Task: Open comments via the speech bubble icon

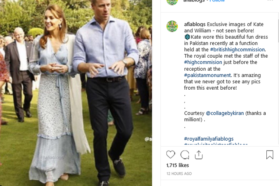Action: [185, 154]
